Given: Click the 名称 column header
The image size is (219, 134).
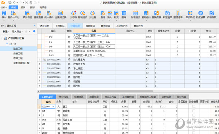Looking at the screenshot, I should pos(94,31).
